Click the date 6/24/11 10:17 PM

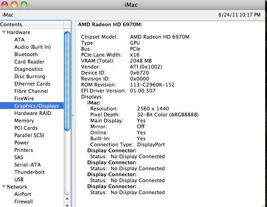pyautogui.click(x=239, y=15)
